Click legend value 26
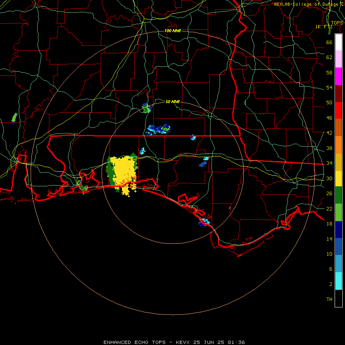Viewport: 345px width, 345px height. pyautogui.click(x=329, y=194)
